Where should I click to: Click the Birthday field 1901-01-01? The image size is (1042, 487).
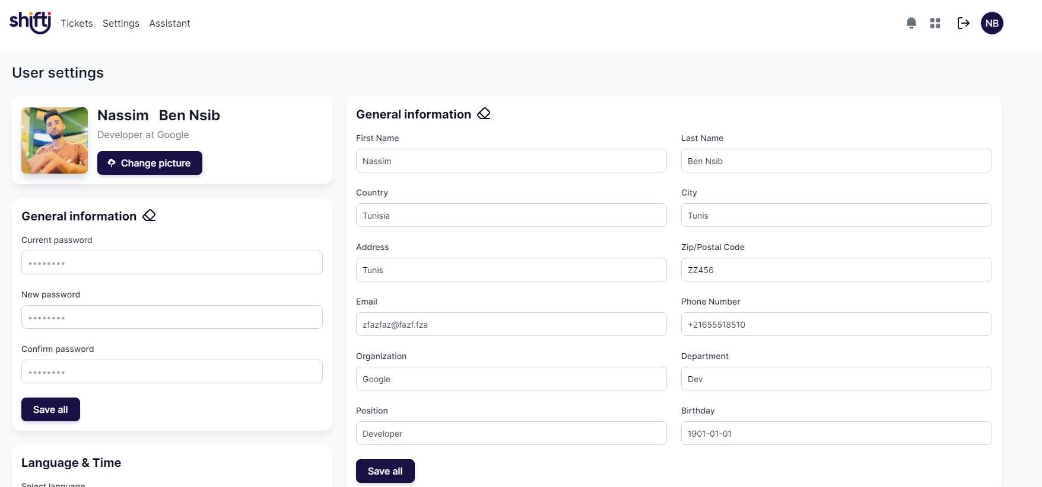[837, 433]
